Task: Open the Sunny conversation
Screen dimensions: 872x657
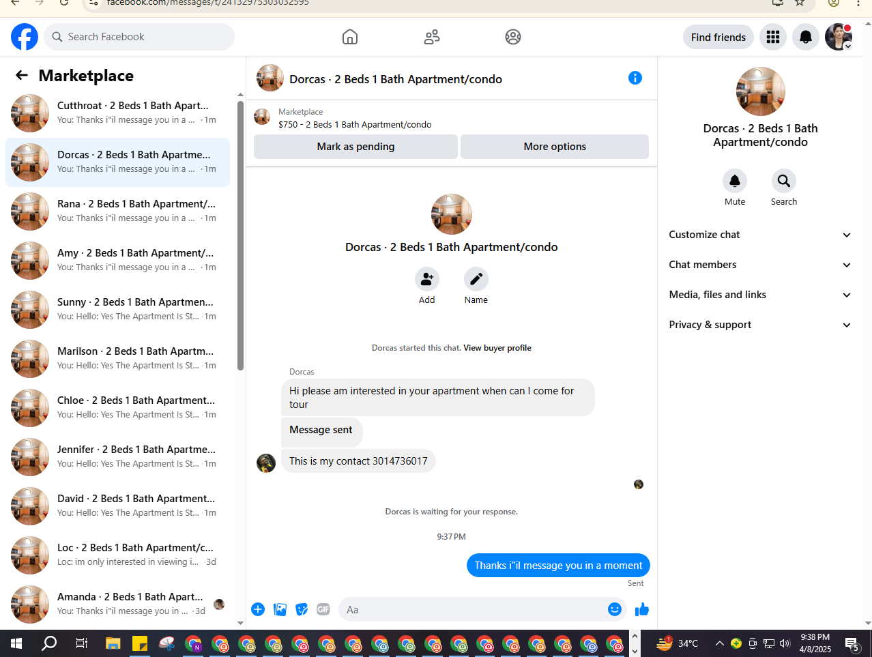Action: [x=118, y=310]
